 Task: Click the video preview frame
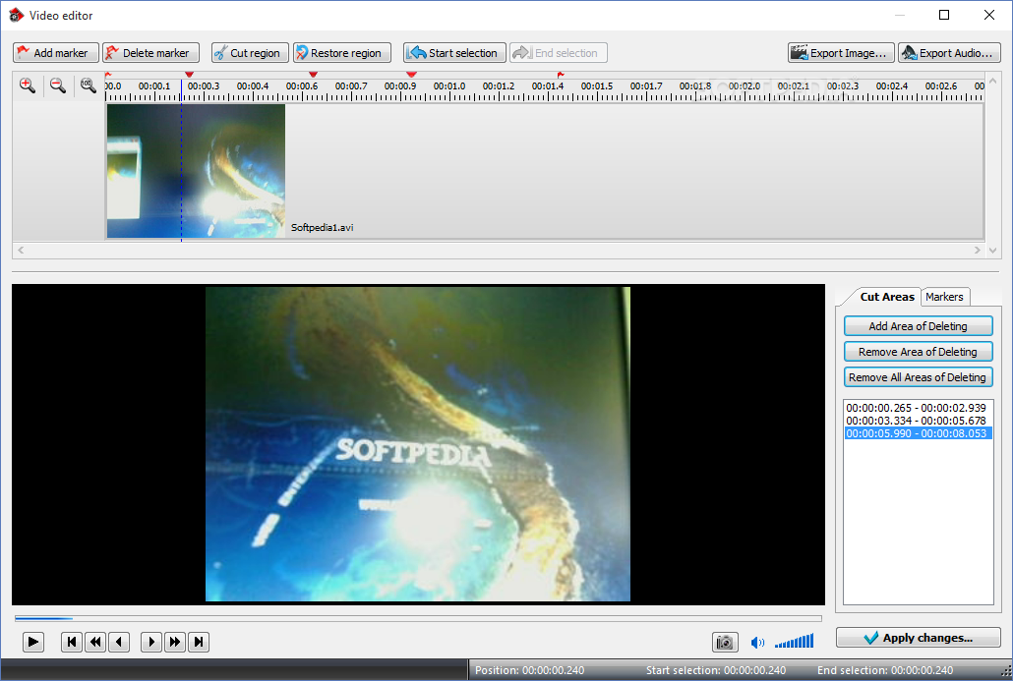[x=418, y=444]
